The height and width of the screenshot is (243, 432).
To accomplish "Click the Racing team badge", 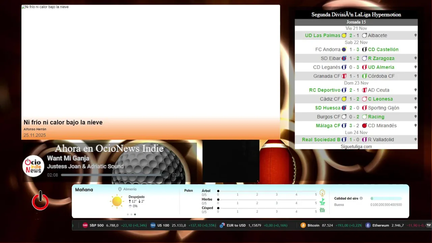I will click(364, 117).
